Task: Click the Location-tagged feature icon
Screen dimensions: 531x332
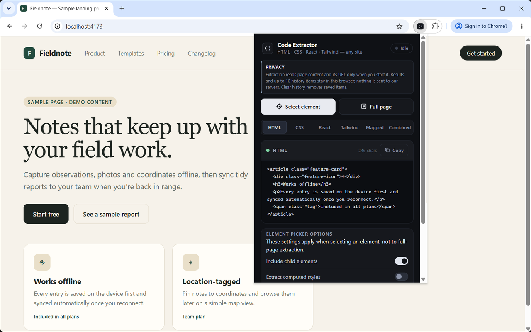Action: coord(191,262)
